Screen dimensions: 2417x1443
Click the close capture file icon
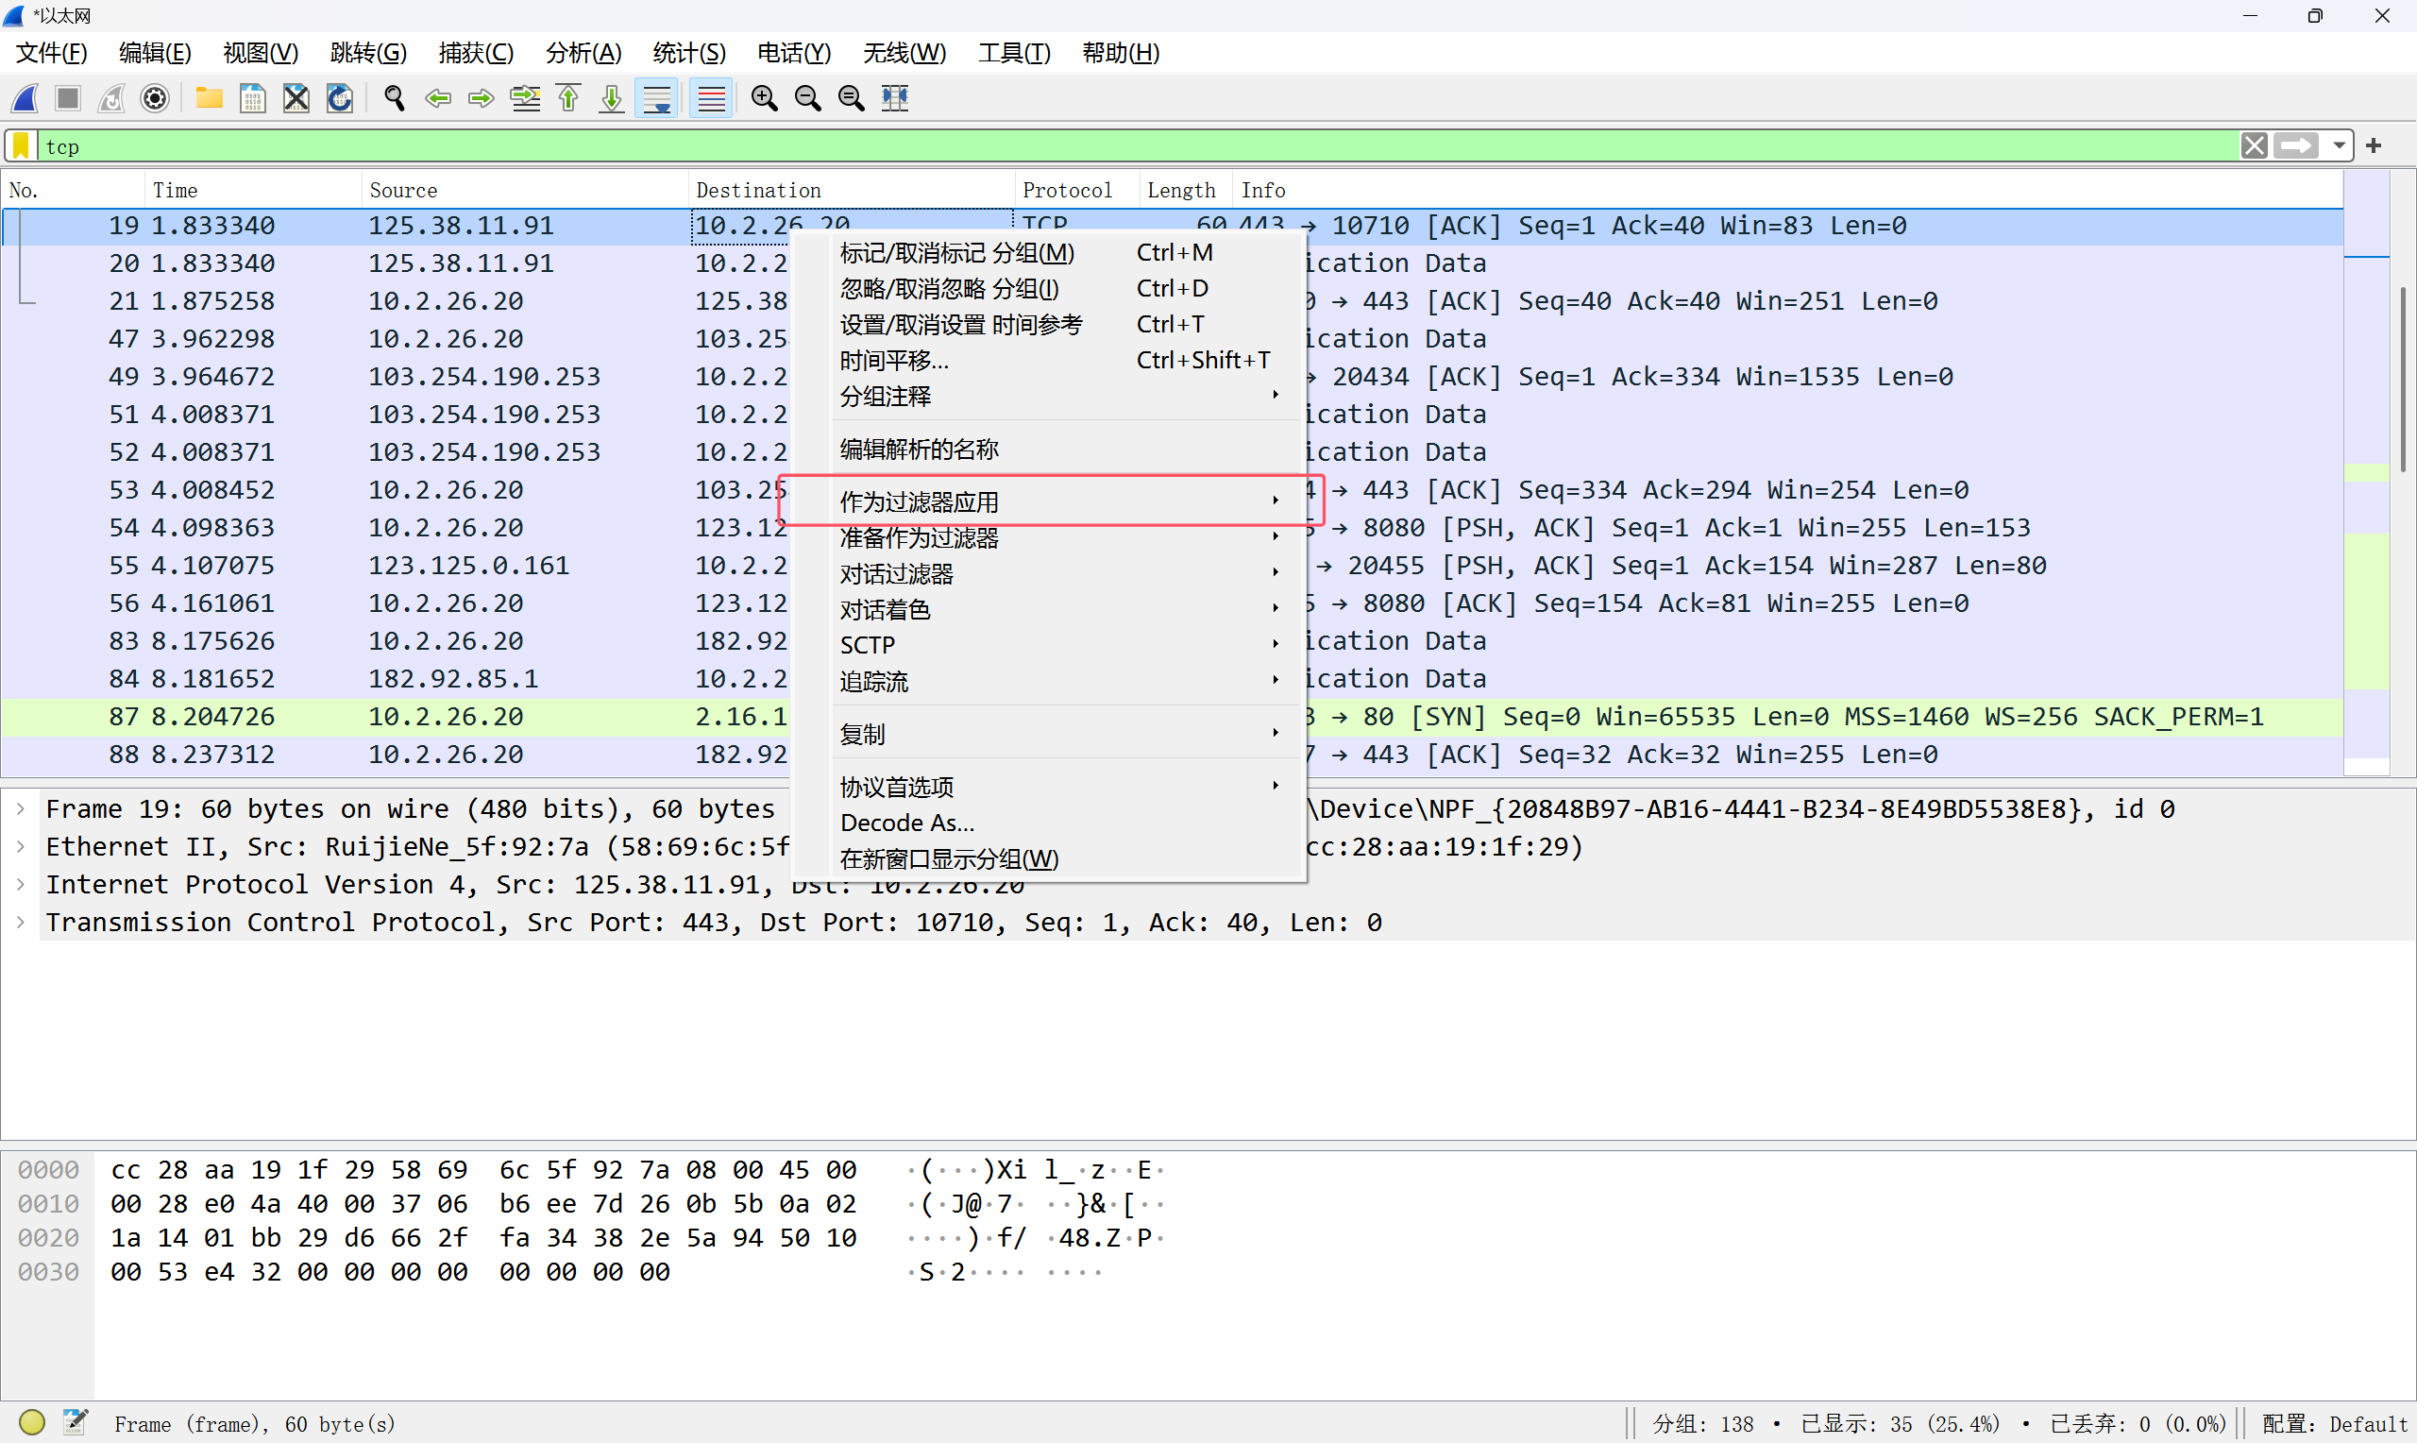[x=296, y=98]
